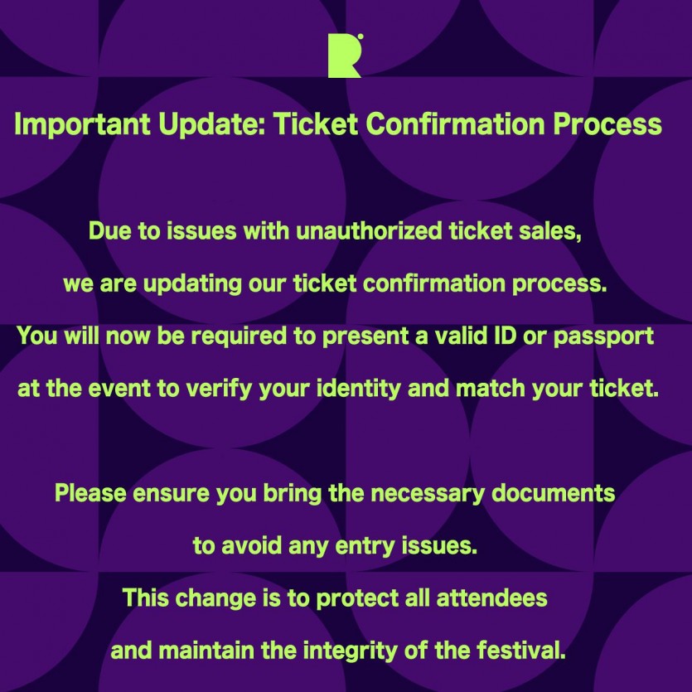
Task: Click the word 'Please' in the announcement
Action: point(90,492)
